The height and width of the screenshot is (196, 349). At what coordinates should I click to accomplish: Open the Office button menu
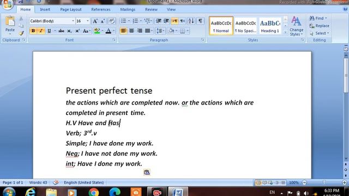tap(8, 4)
